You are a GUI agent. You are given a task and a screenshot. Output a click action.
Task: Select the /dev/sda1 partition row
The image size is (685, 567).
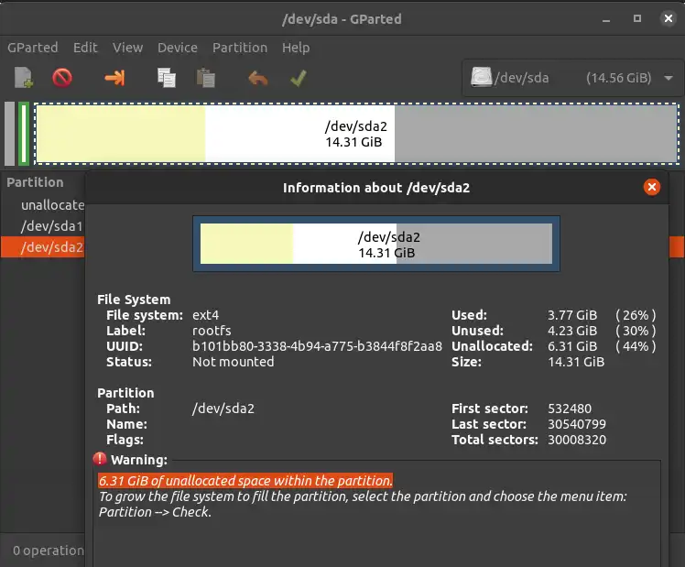(x=42, y=226)
